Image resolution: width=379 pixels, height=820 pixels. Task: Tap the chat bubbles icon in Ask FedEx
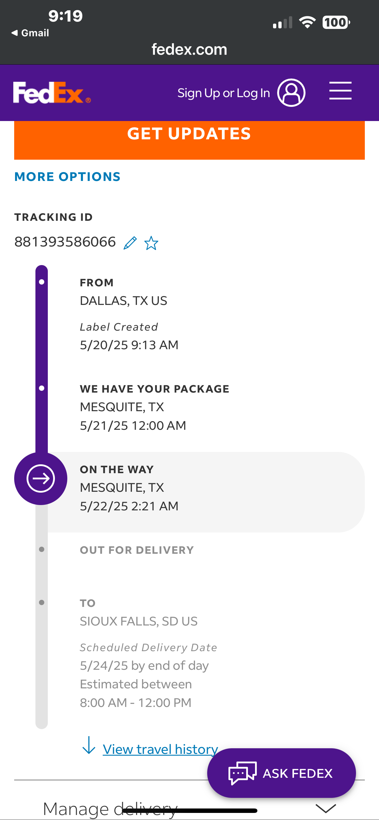(x=242, y=773)
